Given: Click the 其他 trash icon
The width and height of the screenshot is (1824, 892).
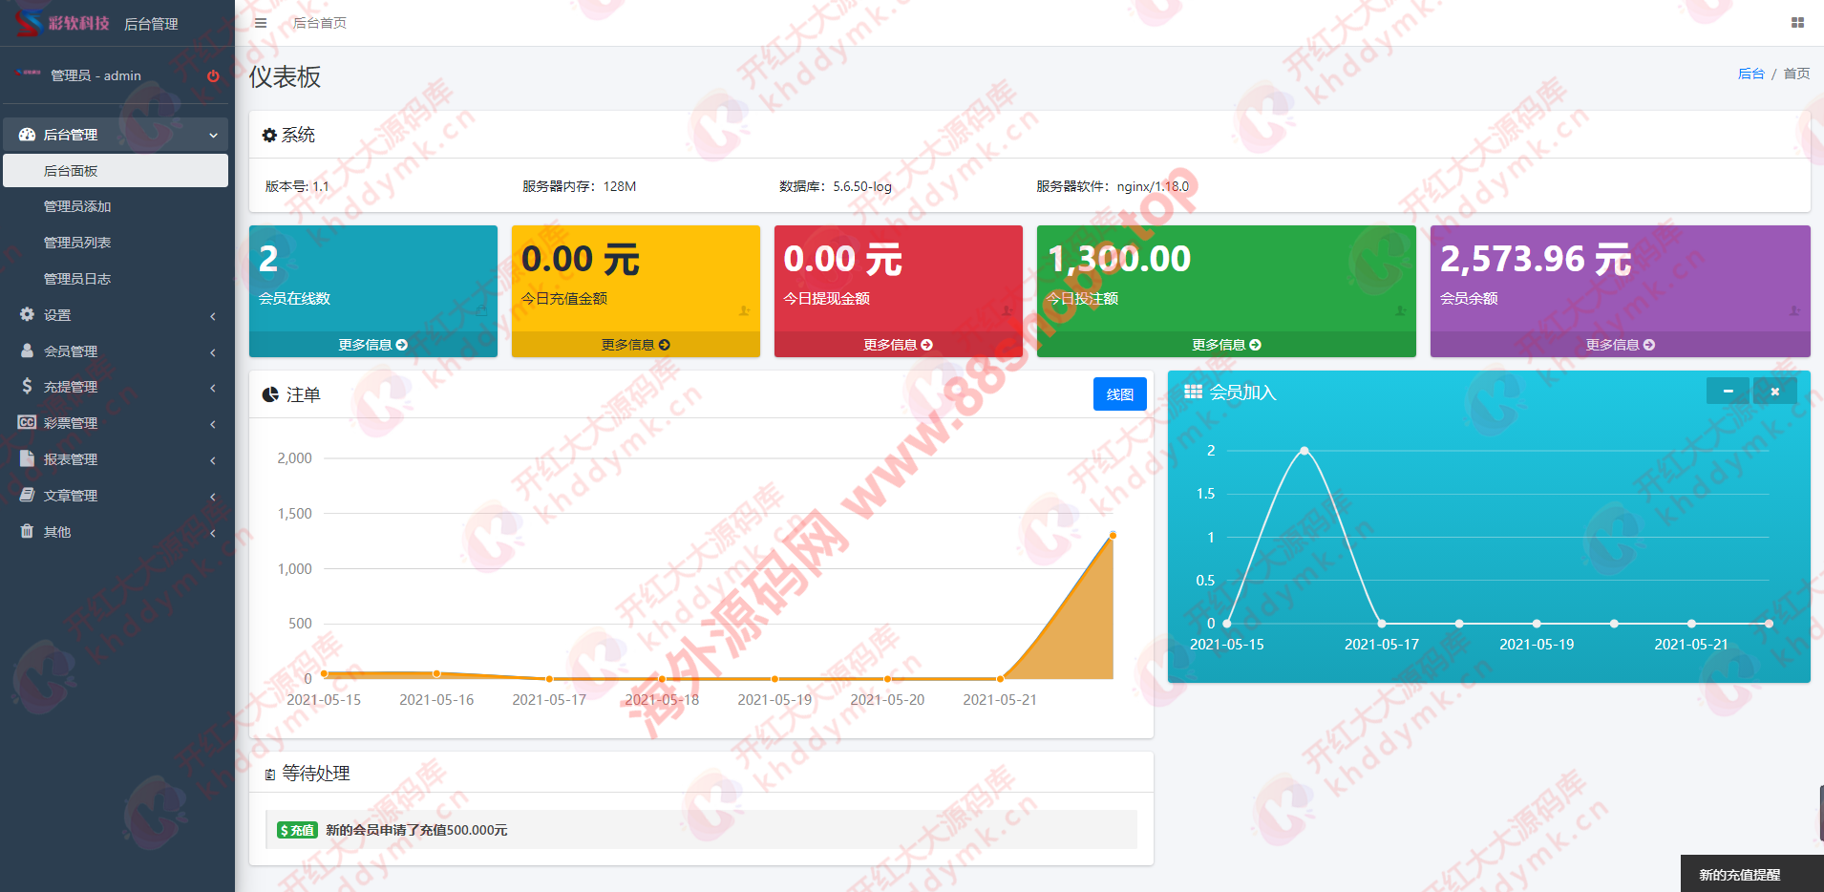Looking at the screenshot, I should (27, 531).
